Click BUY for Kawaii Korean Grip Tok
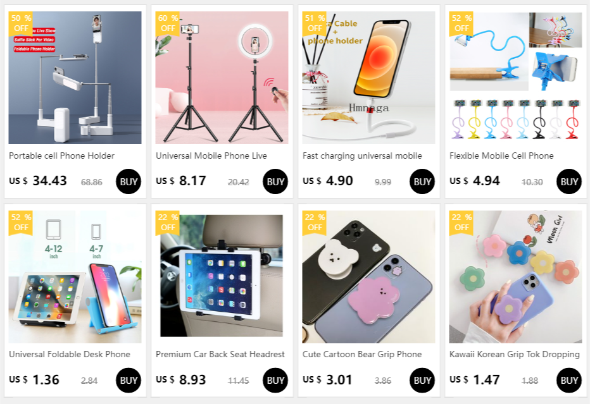The height and width of the screenshot is (404, 590). (569, 381)
